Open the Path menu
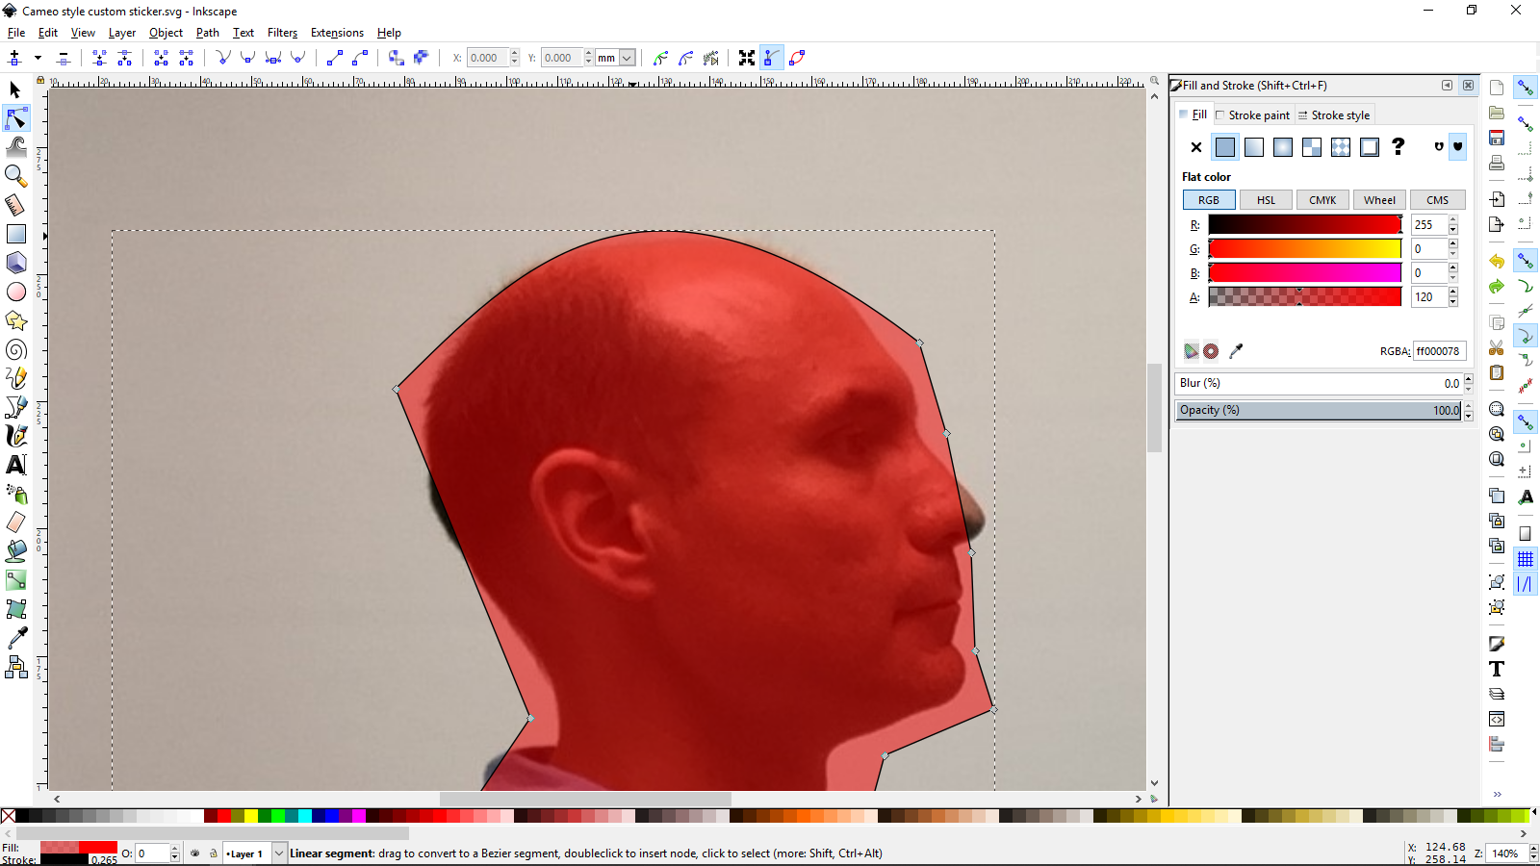 (x=207, y=32)
